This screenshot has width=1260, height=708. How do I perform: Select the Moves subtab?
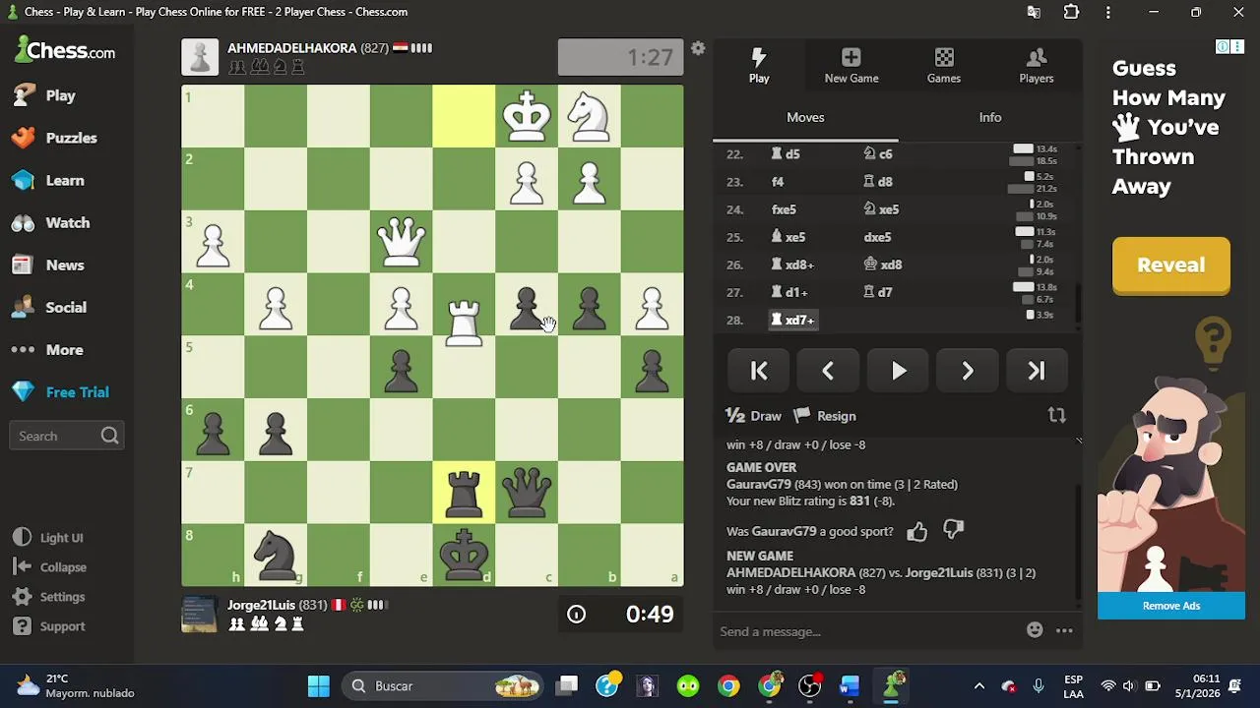point(805,117)
